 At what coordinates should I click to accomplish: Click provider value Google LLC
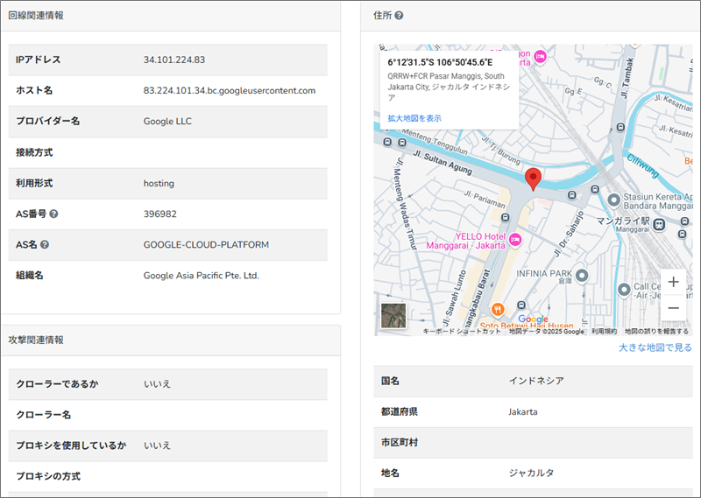pos(167,122)
